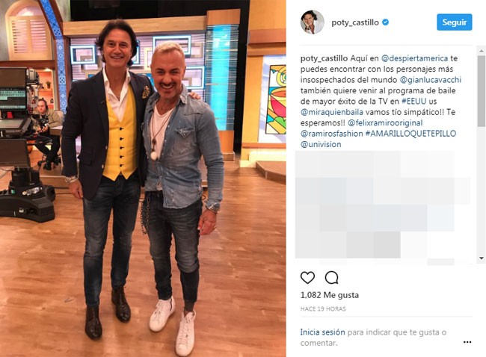This screenshot has height=357, width=486.
Task: Open @gianlucavacchi mention link
Action: [430, 80]
